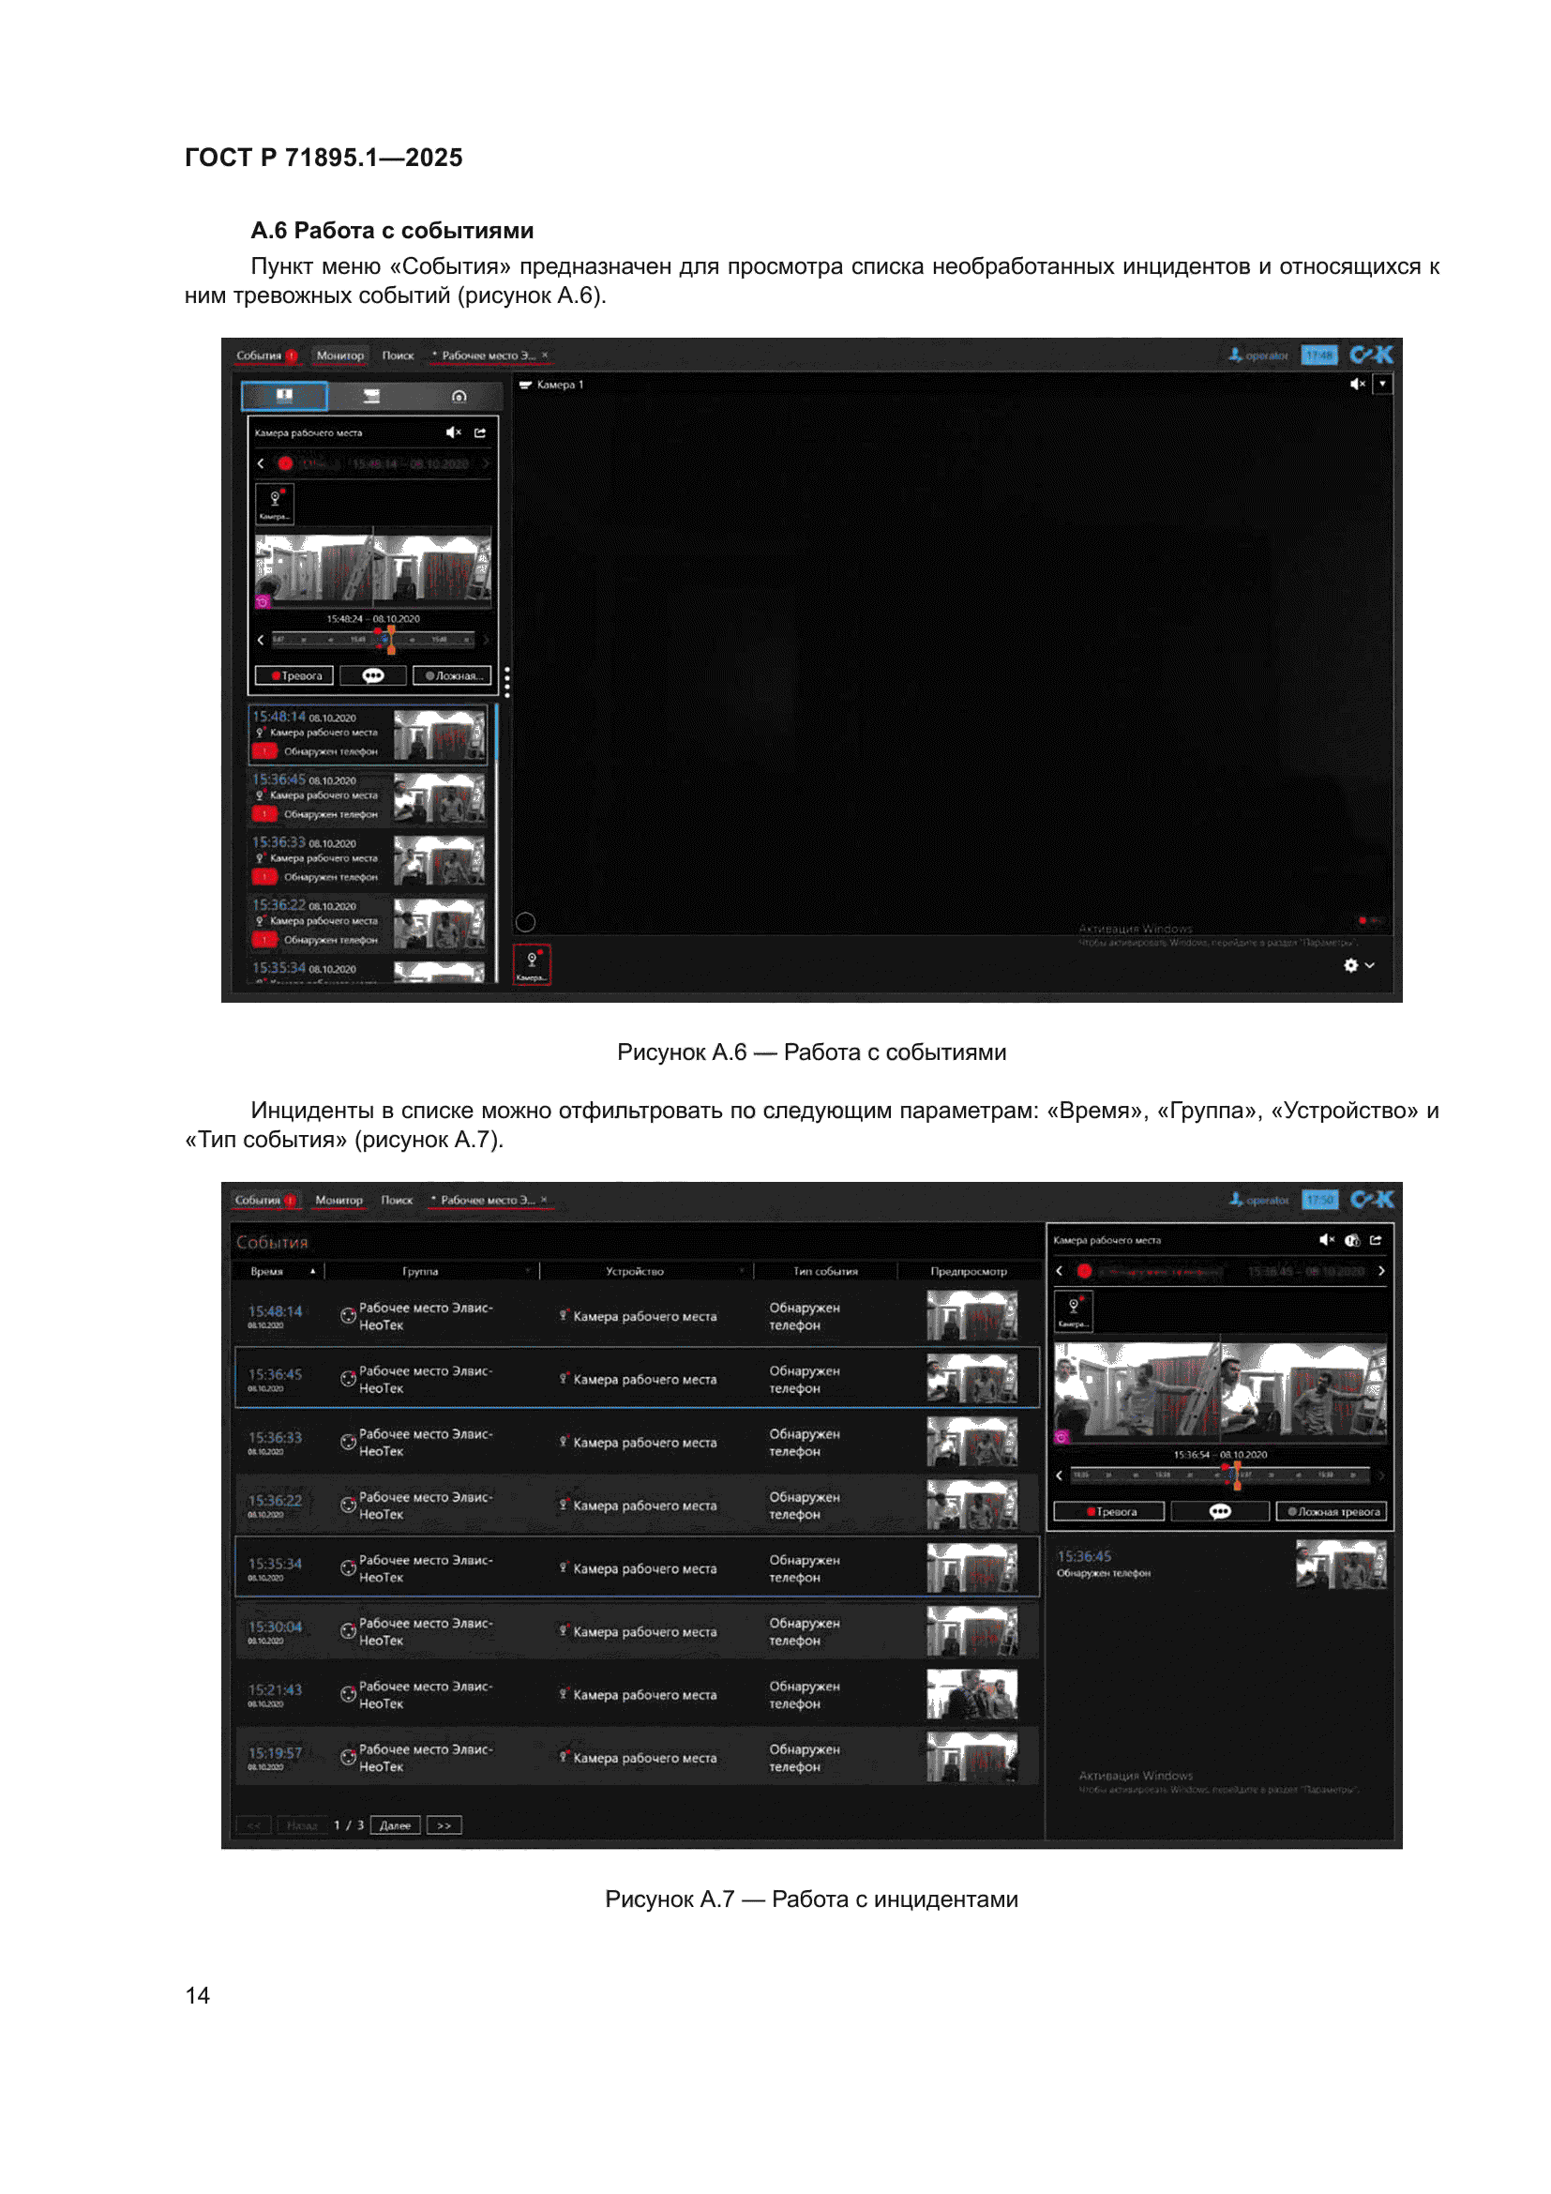The height and width of the screenshot is (2194, 1551).
Task: Toggle mute speaker next to the incident info icon
Action: (1326, 1240)
